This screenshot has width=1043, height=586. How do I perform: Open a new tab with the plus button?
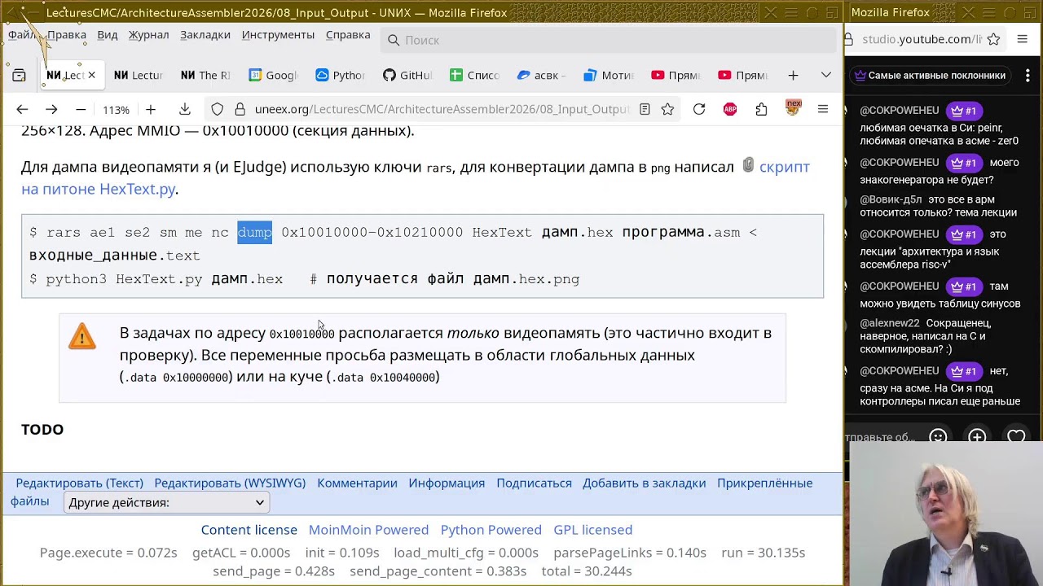(x=793, y=75)
